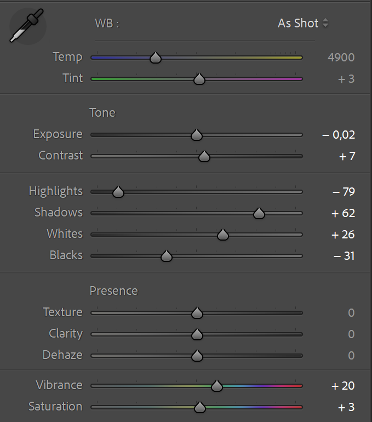Screen dimensions: 372x422
Task: Click the Highlights value field -79
Action: click(x=344, y=192)
